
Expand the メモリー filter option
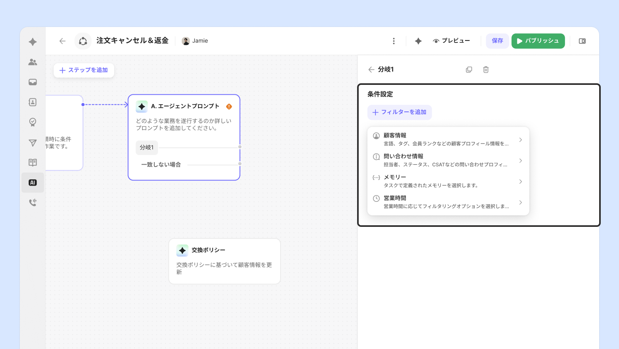(x=448, y=181)
